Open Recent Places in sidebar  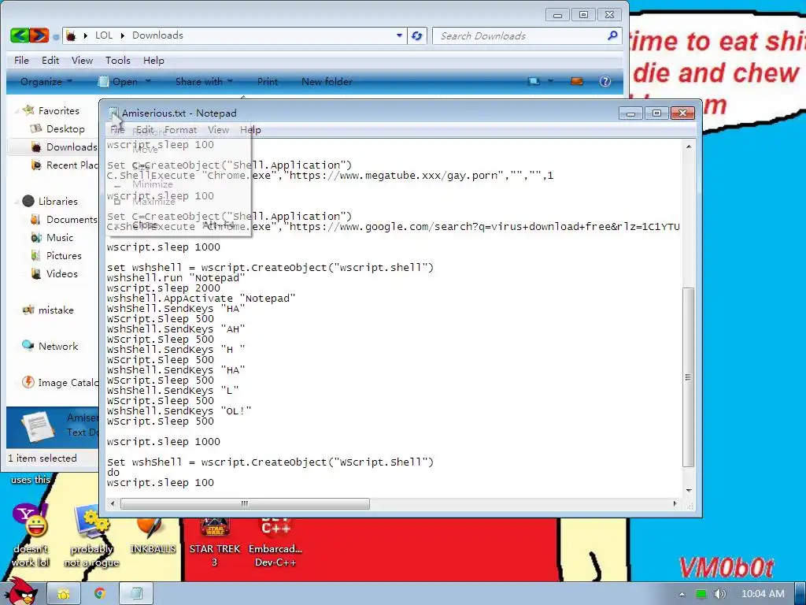tap(71, 165)
